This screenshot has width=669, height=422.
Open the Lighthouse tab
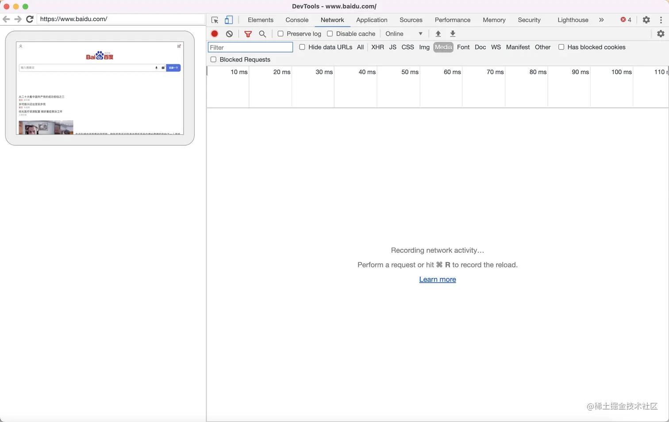(573, 20)
